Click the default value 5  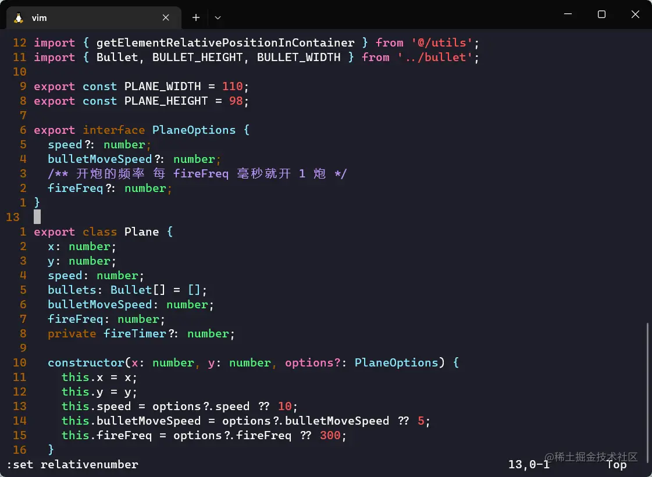pyautogui.click(x=421, y=421)
